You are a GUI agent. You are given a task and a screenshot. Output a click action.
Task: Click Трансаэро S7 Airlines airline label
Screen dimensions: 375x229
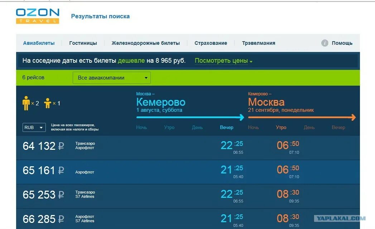point(85,194)
